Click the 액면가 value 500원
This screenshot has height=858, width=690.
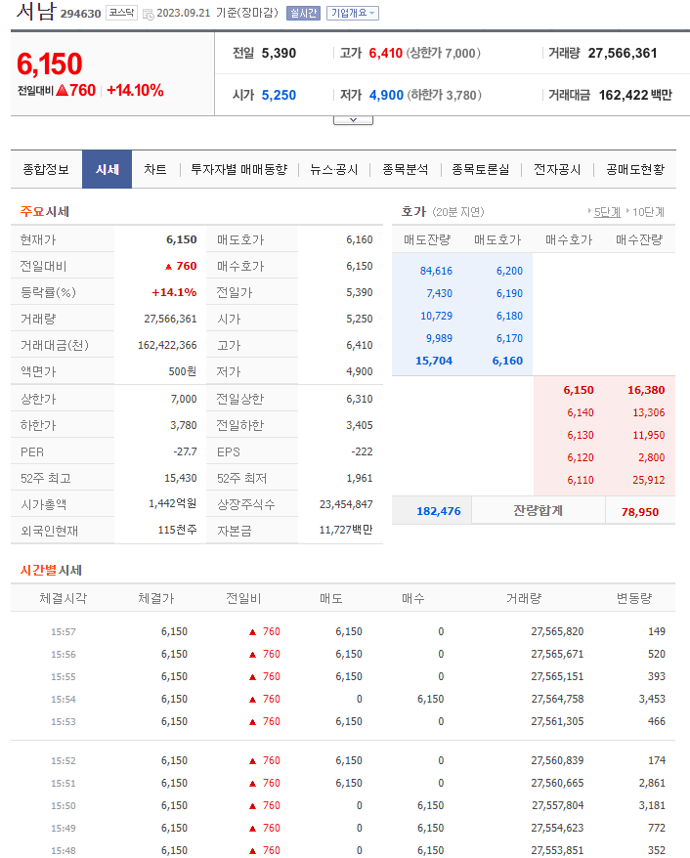(x=182, y=371)
